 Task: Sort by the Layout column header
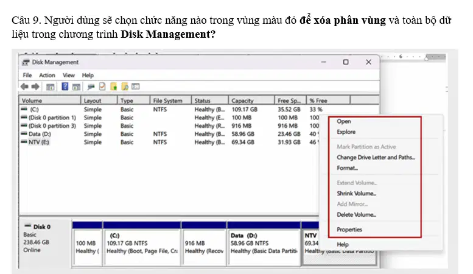tap(99, 100)
